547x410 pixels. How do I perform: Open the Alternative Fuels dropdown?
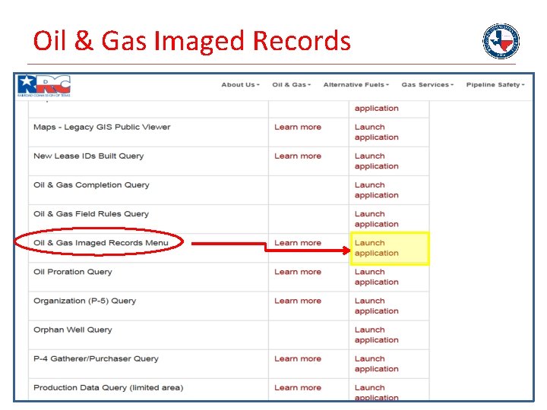[356, 85]
